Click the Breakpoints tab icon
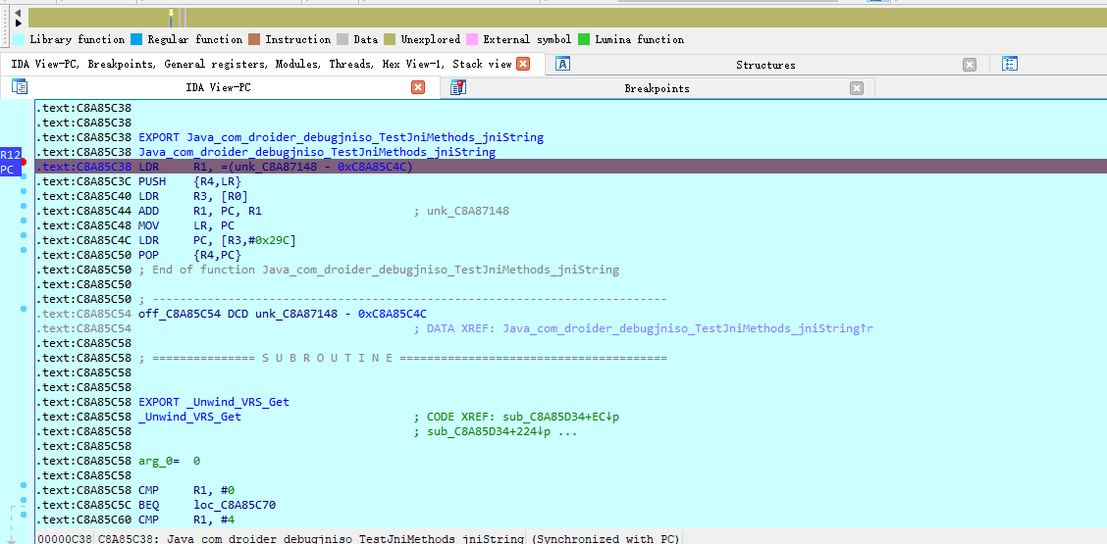 [457, 87]
